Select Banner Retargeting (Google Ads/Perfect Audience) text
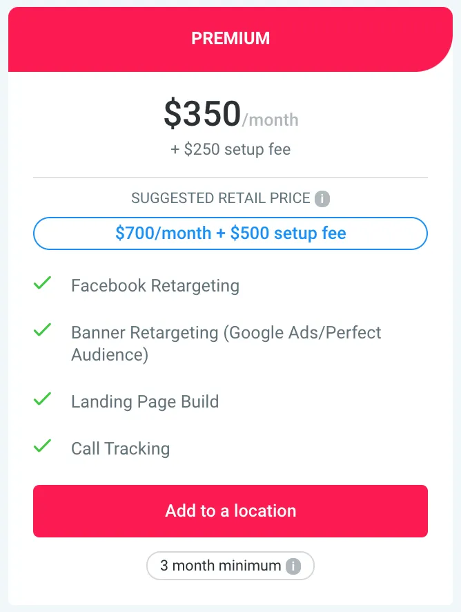 point(226,343)
